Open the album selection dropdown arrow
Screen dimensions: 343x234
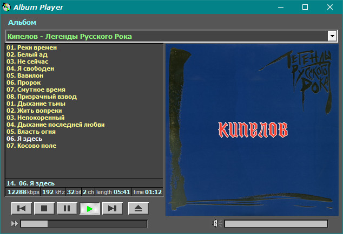tap(332, 36)
